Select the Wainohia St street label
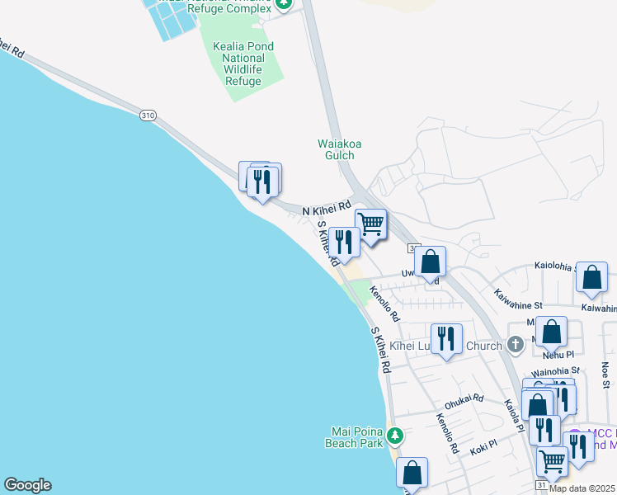This screenshot has height=495, width=617. tap(555, 371)
